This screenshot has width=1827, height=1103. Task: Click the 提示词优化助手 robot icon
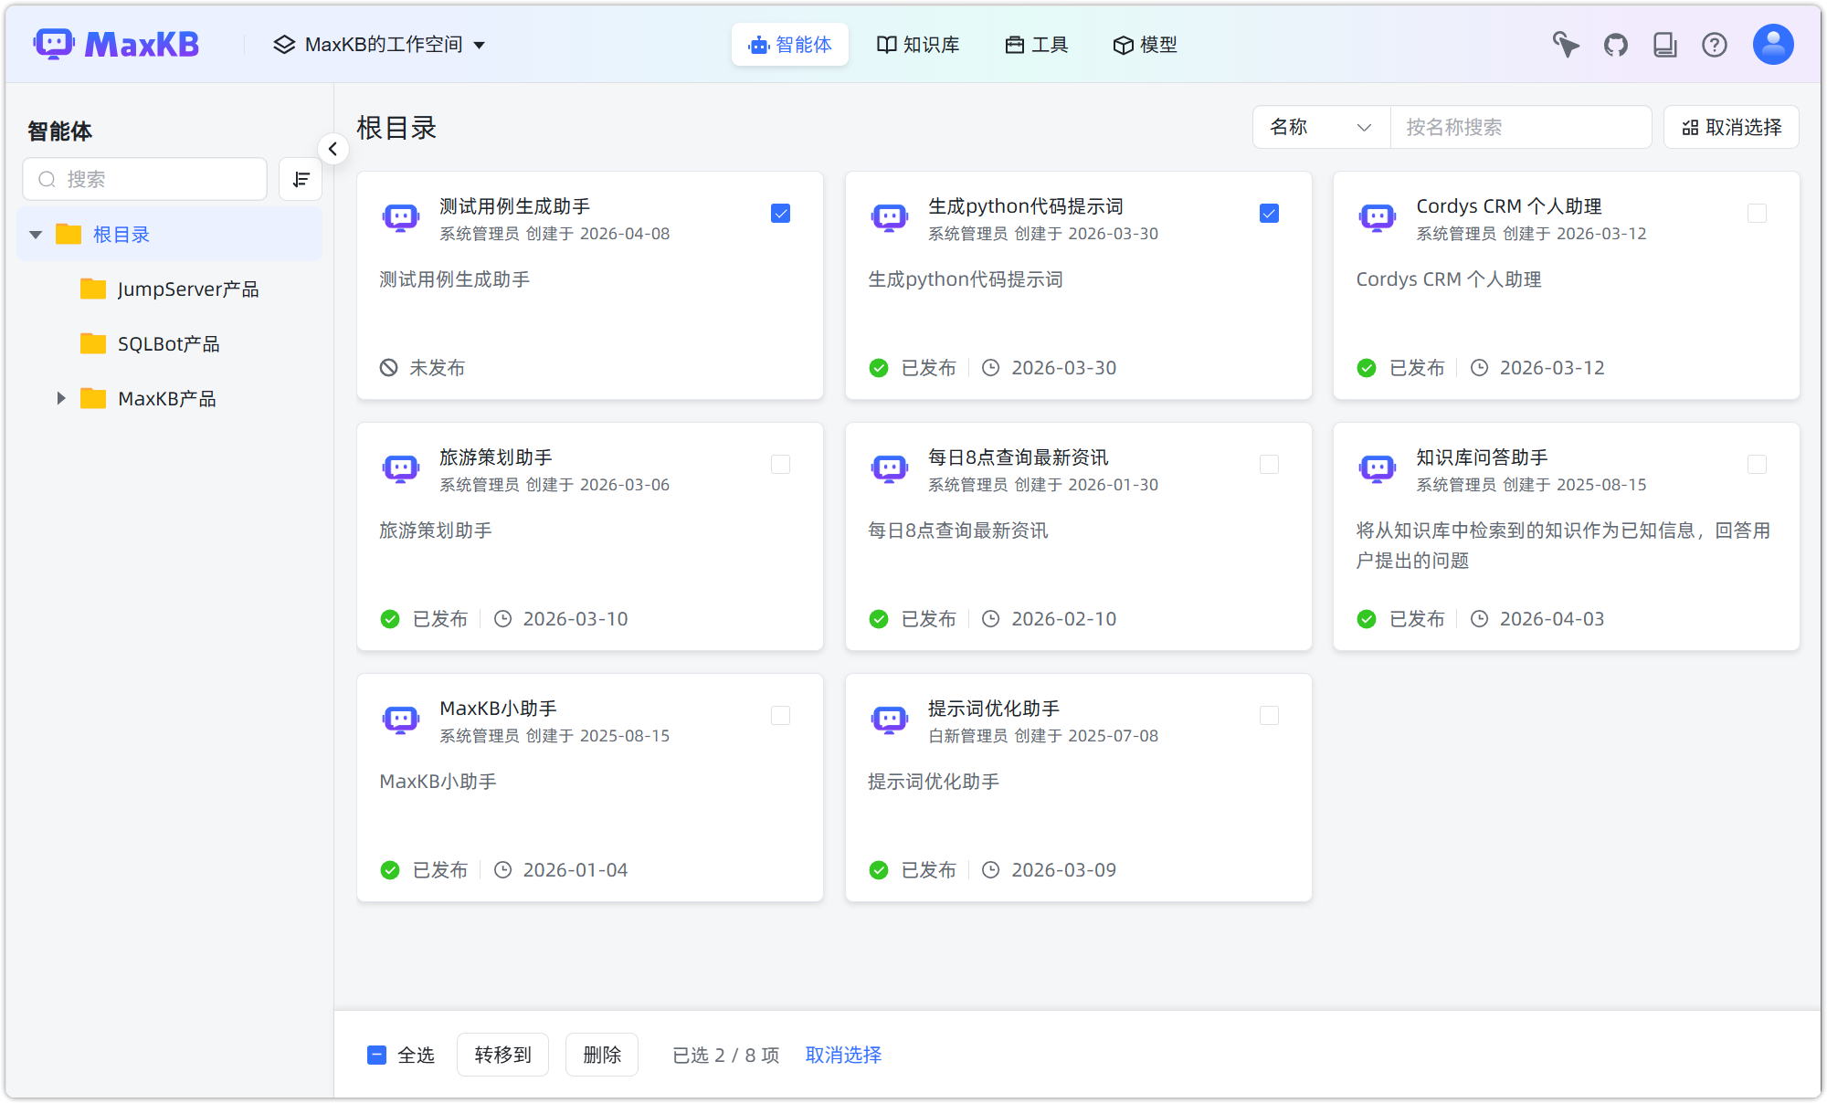click(x=890, y=720)
